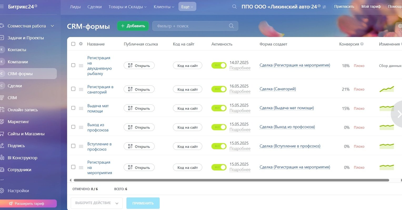Open the row menu for Регистрация в санаторий
Image resolution: width=402 pixels, height=210 pixels.
(81, 89)
